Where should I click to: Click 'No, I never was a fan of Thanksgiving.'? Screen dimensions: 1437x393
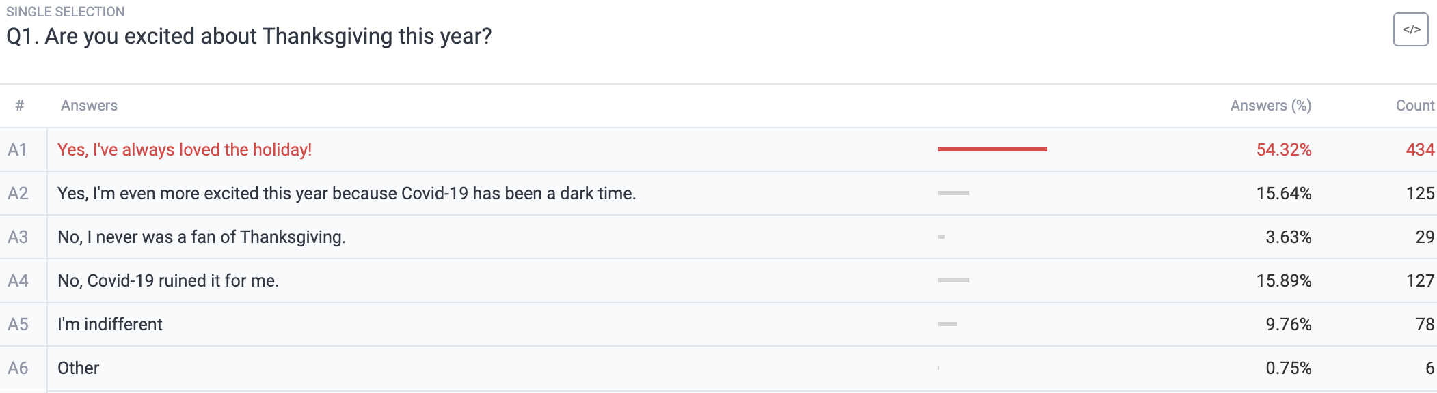202,237
